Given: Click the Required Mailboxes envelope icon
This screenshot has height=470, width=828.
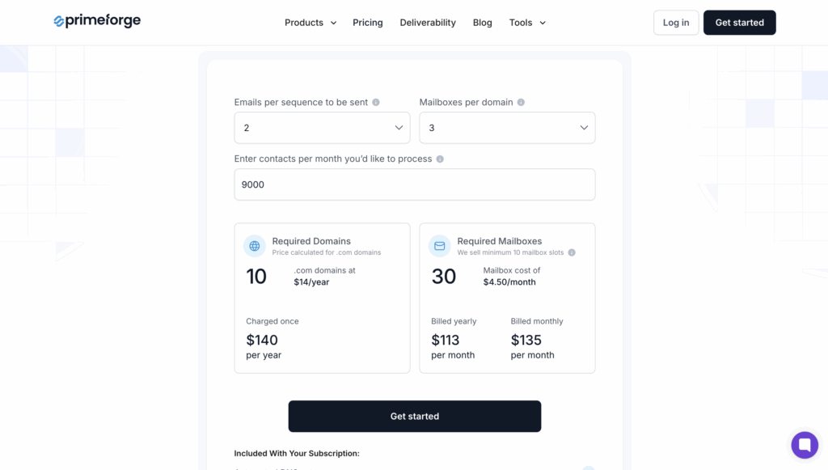Looking at the screenshot, I should point(440,246).
